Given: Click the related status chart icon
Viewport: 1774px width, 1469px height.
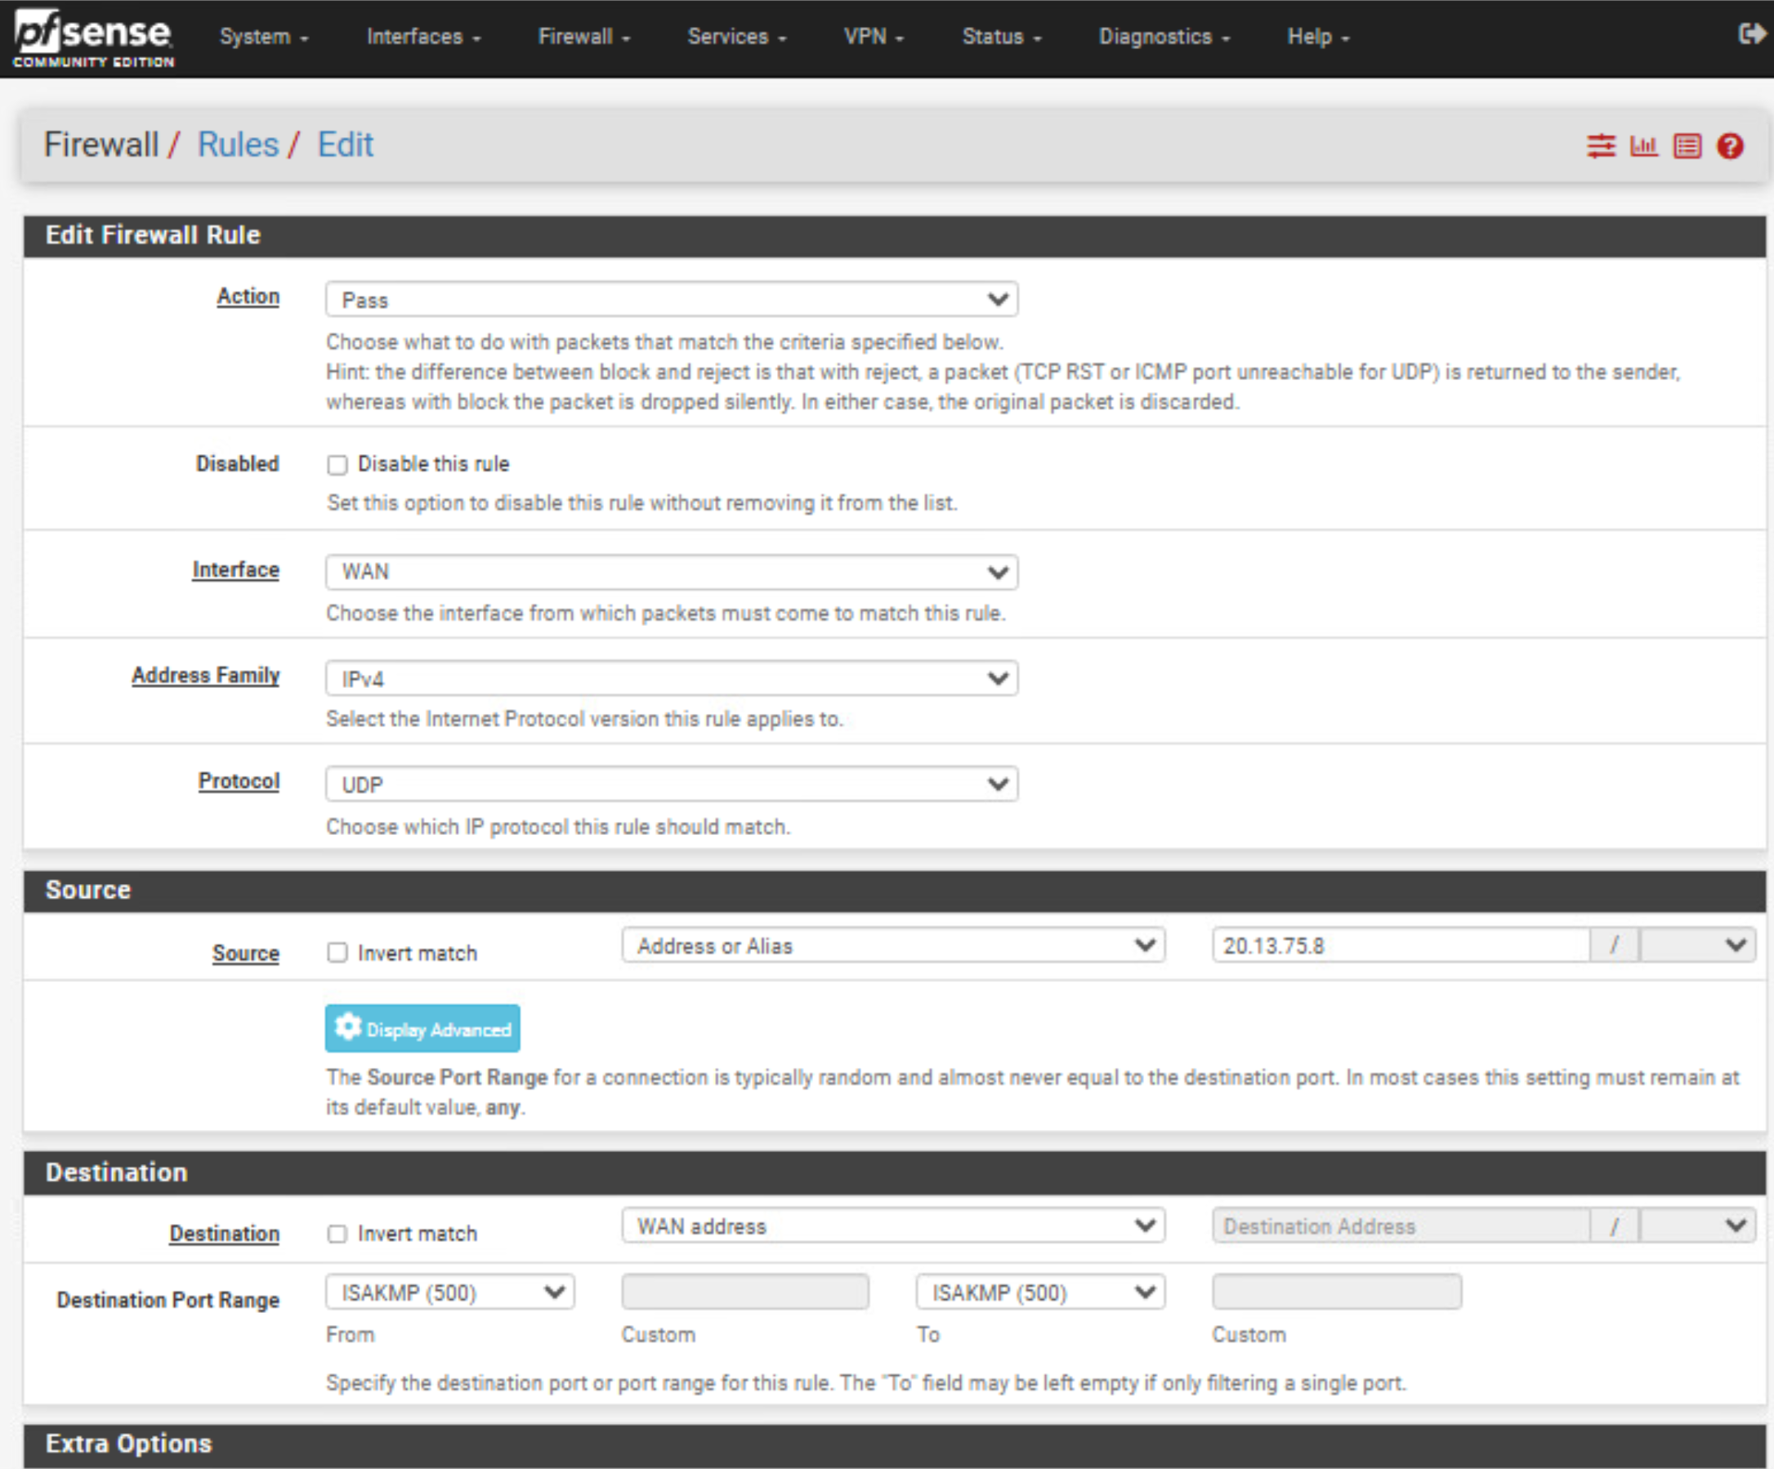Looking at the screenshot, I should tap(1643, 146).
